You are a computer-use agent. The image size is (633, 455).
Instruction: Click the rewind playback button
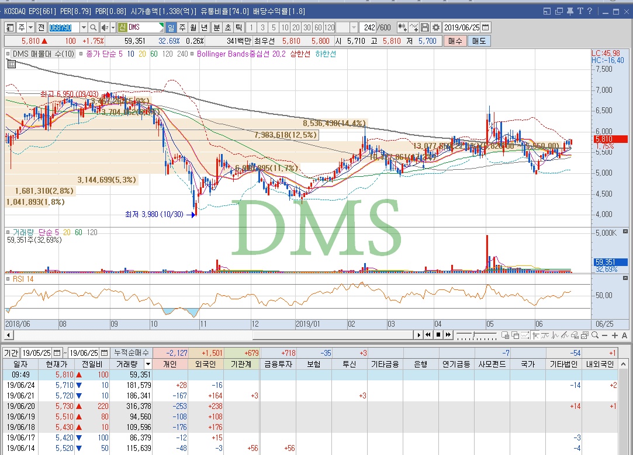click(428, 335)
